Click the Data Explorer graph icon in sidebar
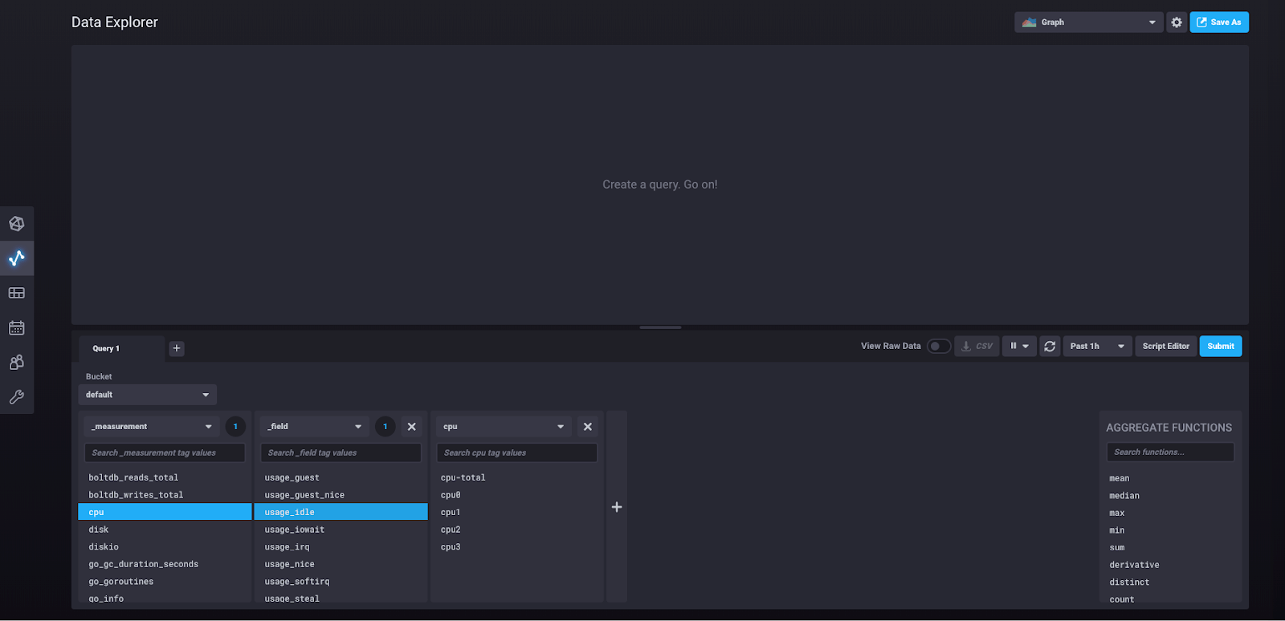Image resolution: width=1285 pixels, height=621 pixels. (16, 258)
